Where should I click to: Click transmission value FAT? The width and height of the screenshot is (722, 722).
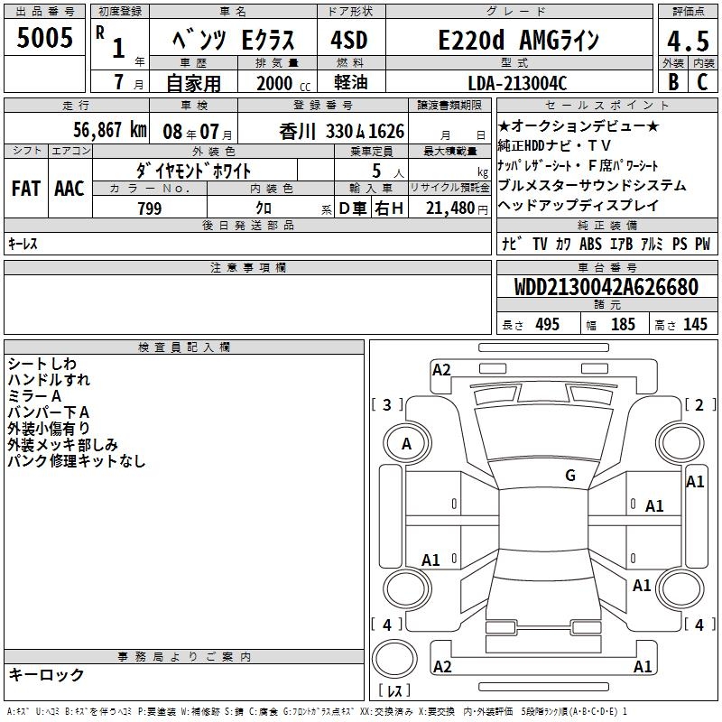click(x=26, y=189)
